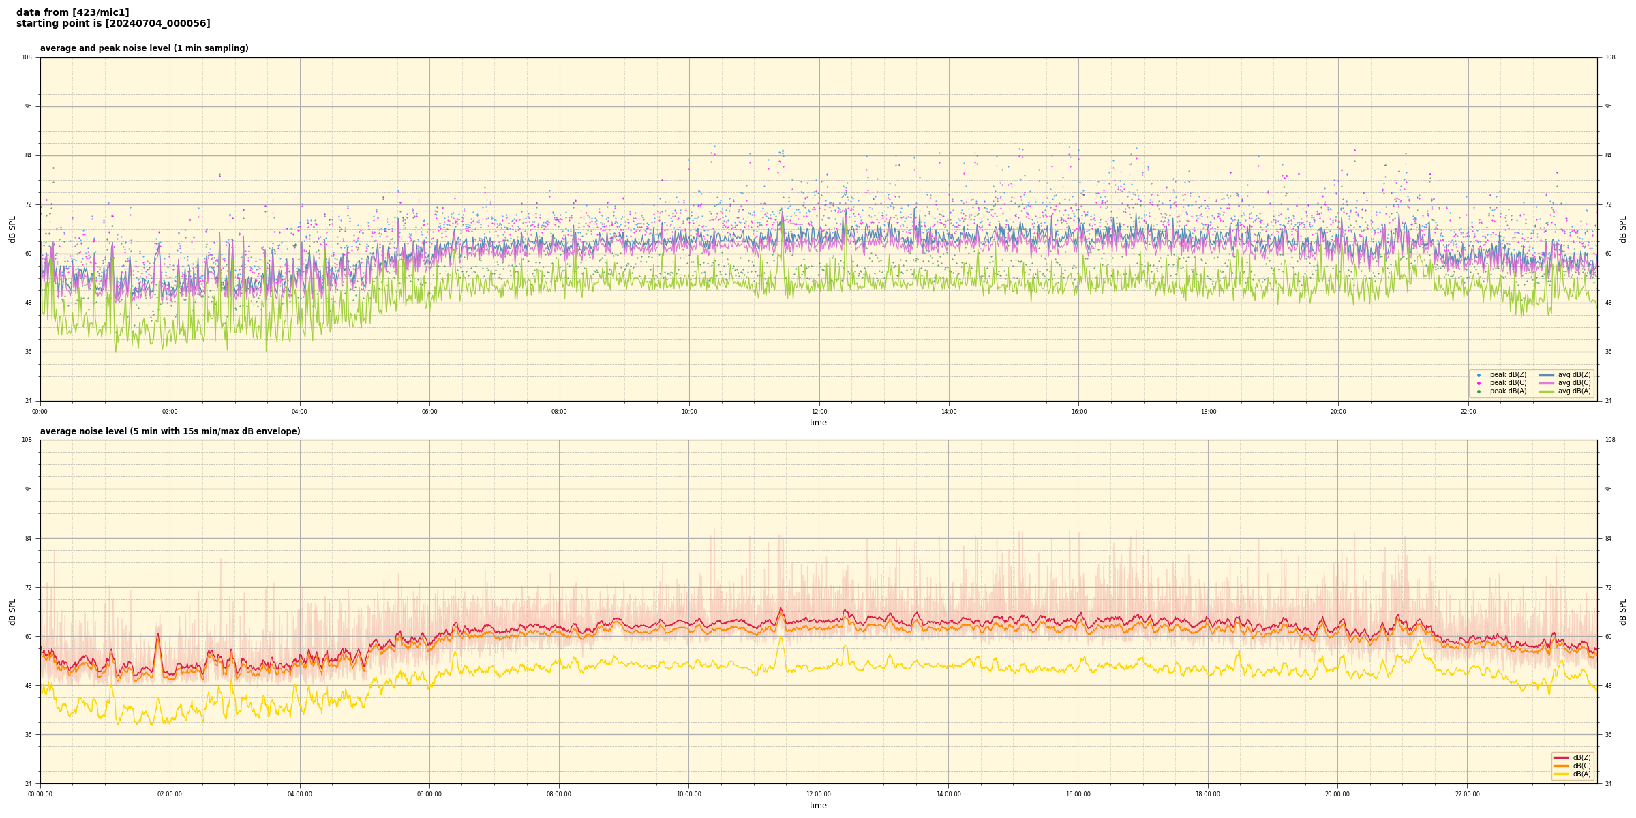Click the peak dB(Z) legend marker
1636x818 pixels.
click(1479, 375)
